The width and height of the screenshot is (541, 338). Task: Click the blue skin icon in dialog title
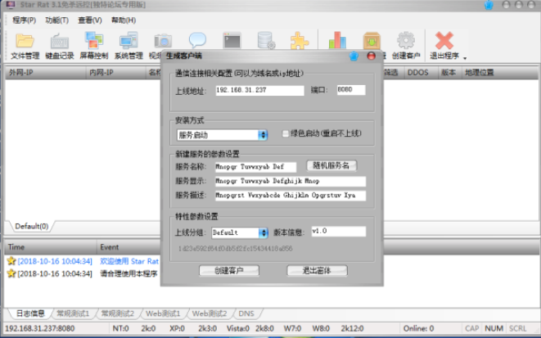tap(354, 56)
